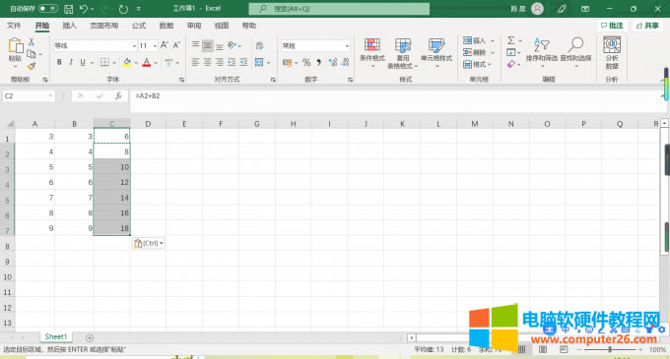Click the Sort and Filter icon
The height and width of the screenshot is (359, 670).
(541, 44)
